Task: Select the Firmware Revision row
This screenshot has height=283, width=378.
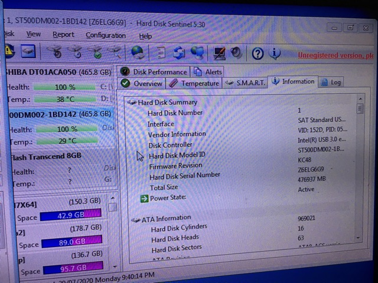Action: [x=176, y=166]
